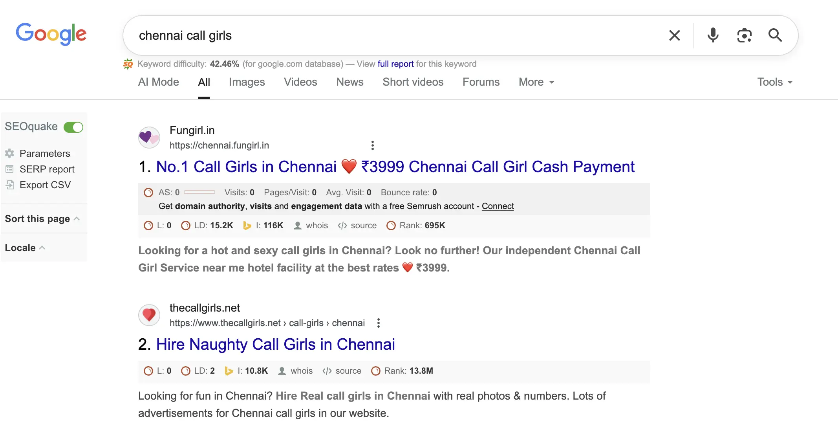
Task: Click the Semrush AS icon in result 1
Action: 148,193
